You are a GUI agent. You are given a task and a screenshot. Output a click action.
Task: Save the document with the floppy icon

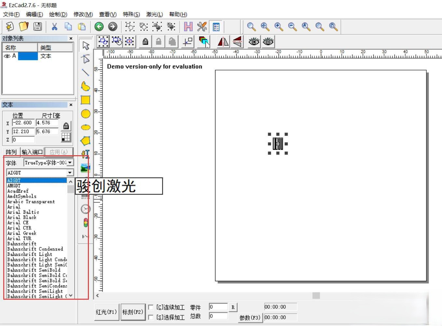38,26
